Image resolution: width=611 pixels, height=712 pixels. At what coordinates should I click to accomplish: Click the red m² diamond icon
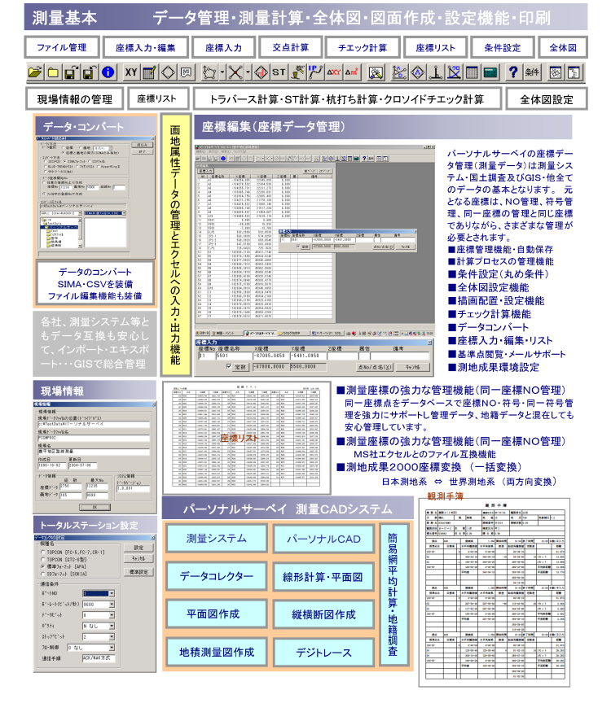coord(261,72)
